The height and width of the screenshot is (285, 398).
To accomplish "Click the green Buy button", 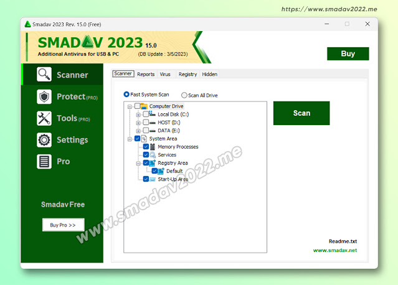I will coord(348,54).
